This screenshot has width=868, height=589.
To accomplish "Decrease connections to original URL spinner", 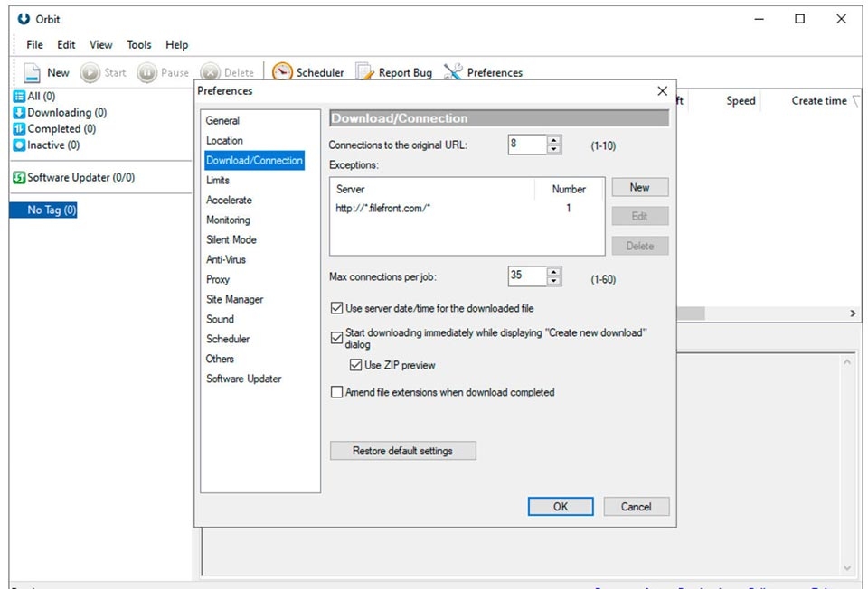I will 553,149.
